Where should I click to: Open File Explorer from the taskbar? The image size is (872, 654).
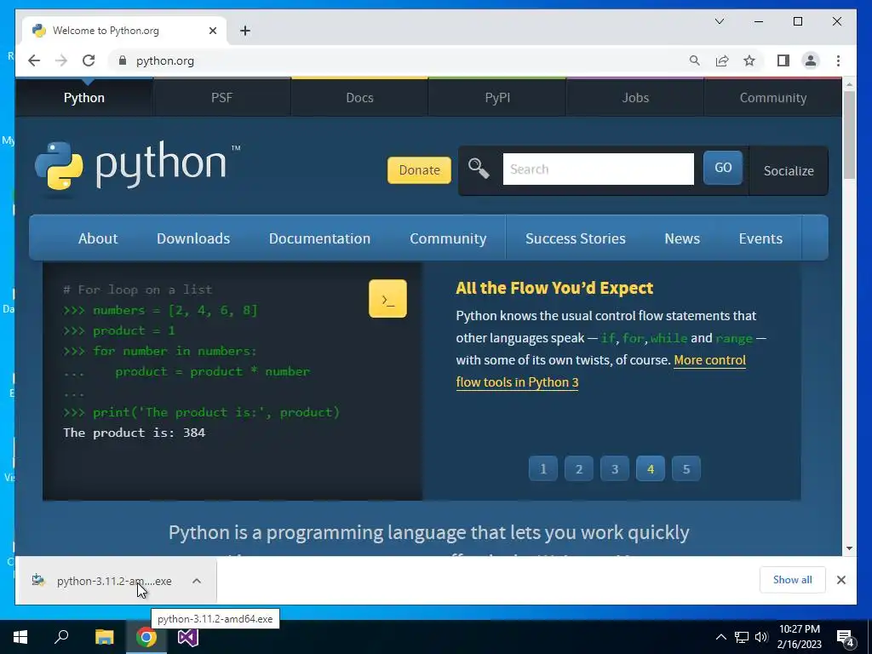click(x=104, y=637)
